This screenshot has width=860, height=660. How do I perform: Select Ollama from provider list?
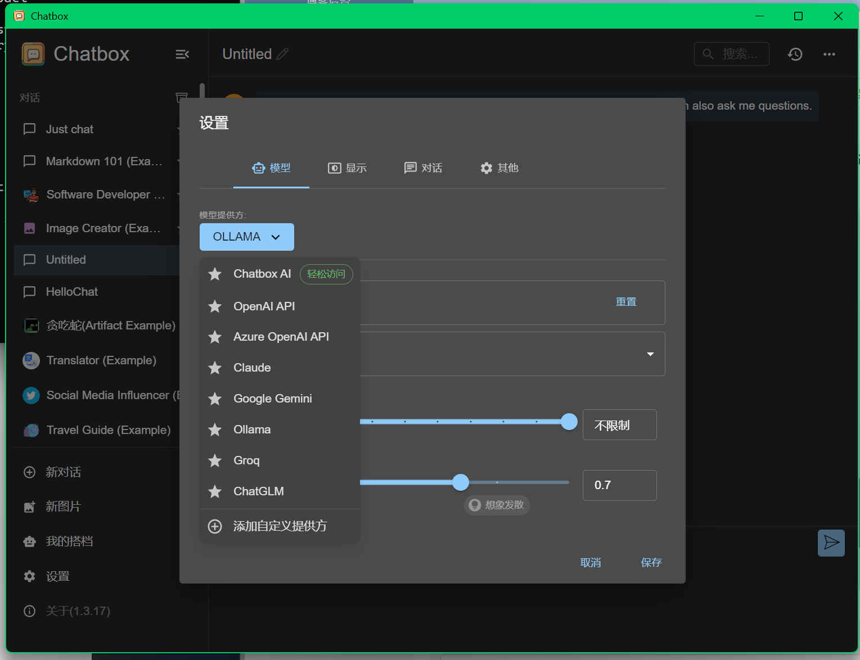[280, 430]
